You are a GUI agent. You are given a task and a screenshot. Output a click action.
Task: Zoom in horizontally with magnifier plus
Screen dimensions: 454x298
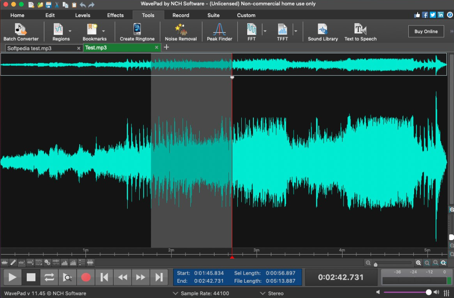tap(418, 263)
